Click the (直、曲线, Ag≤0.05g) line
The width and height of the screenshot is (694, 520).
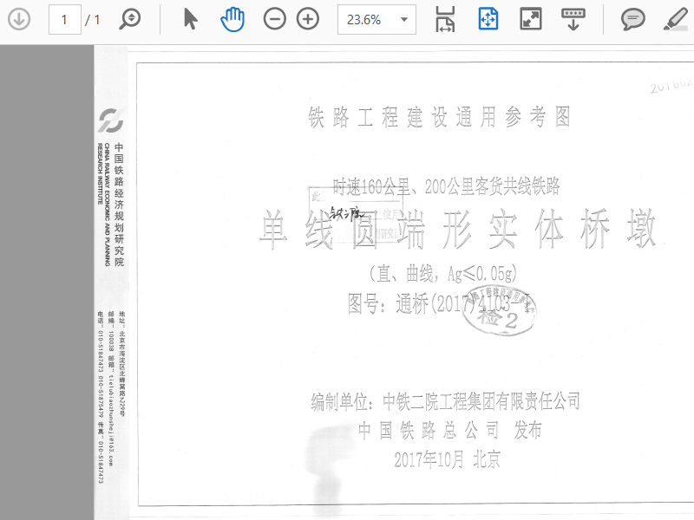(x=443, y=273)
